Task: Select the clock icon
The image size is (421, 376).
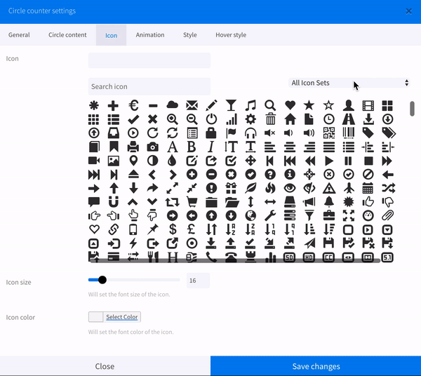Action: (329, 119)
